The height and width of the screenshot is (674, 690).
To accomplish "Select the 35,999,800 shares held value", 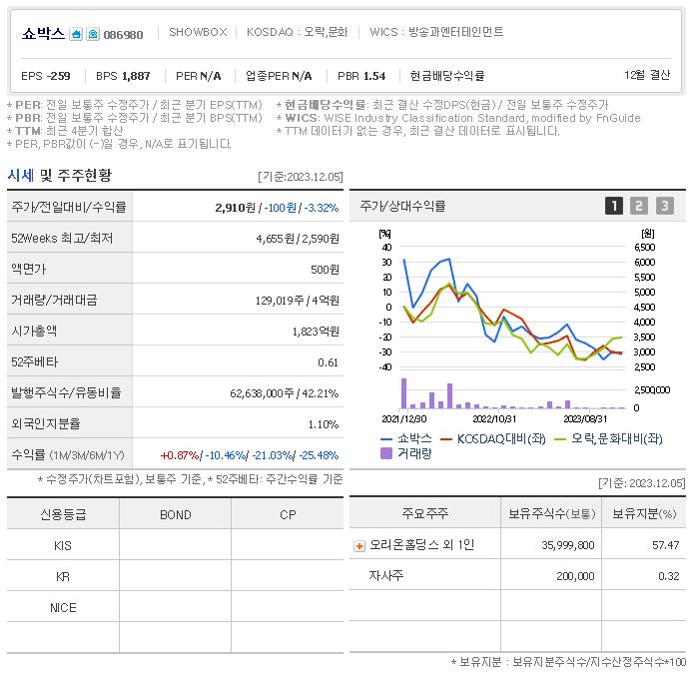I will (567, 545).
